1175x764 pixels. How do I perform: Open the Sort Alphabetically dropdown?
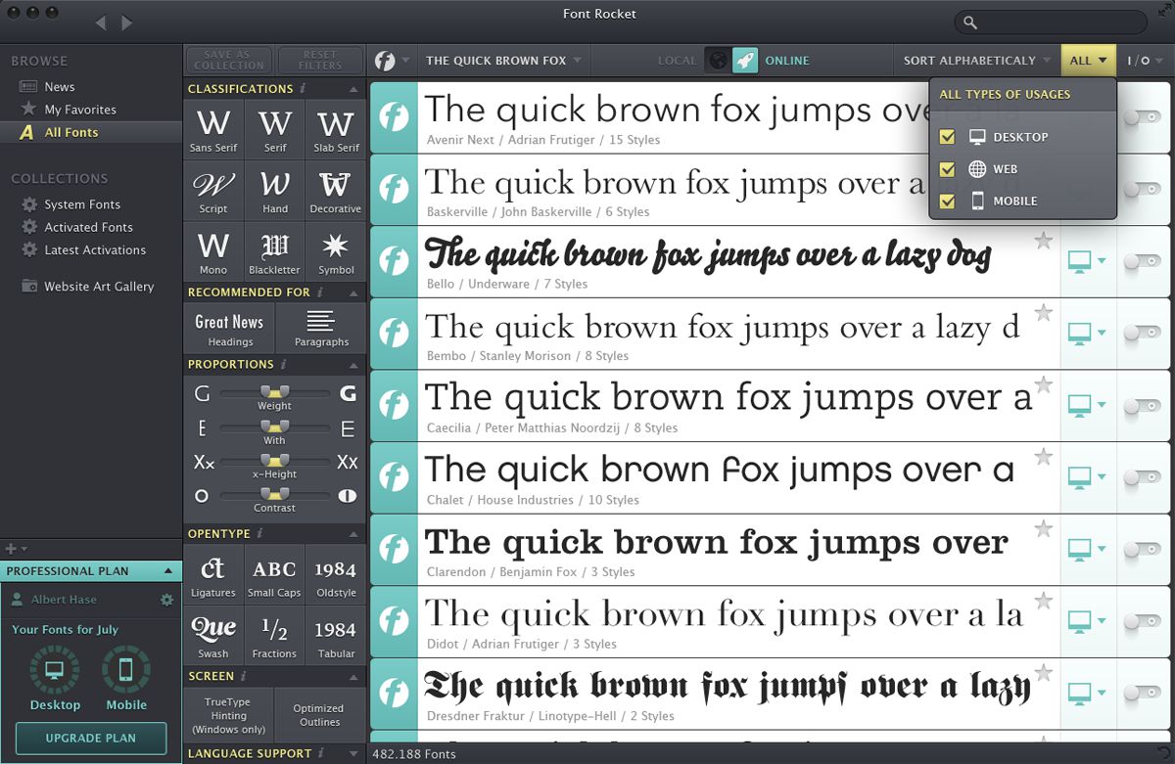[x=975, y=61]
